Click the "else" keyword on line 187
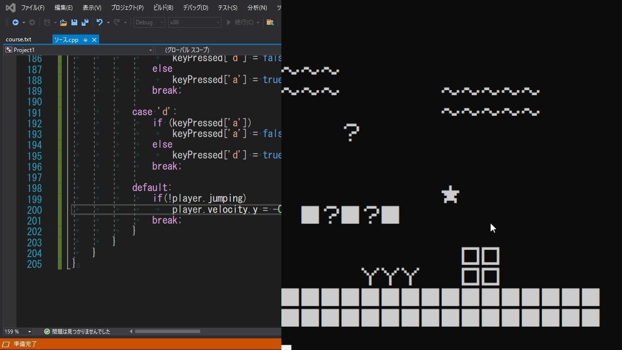 [x=162, y=69]
